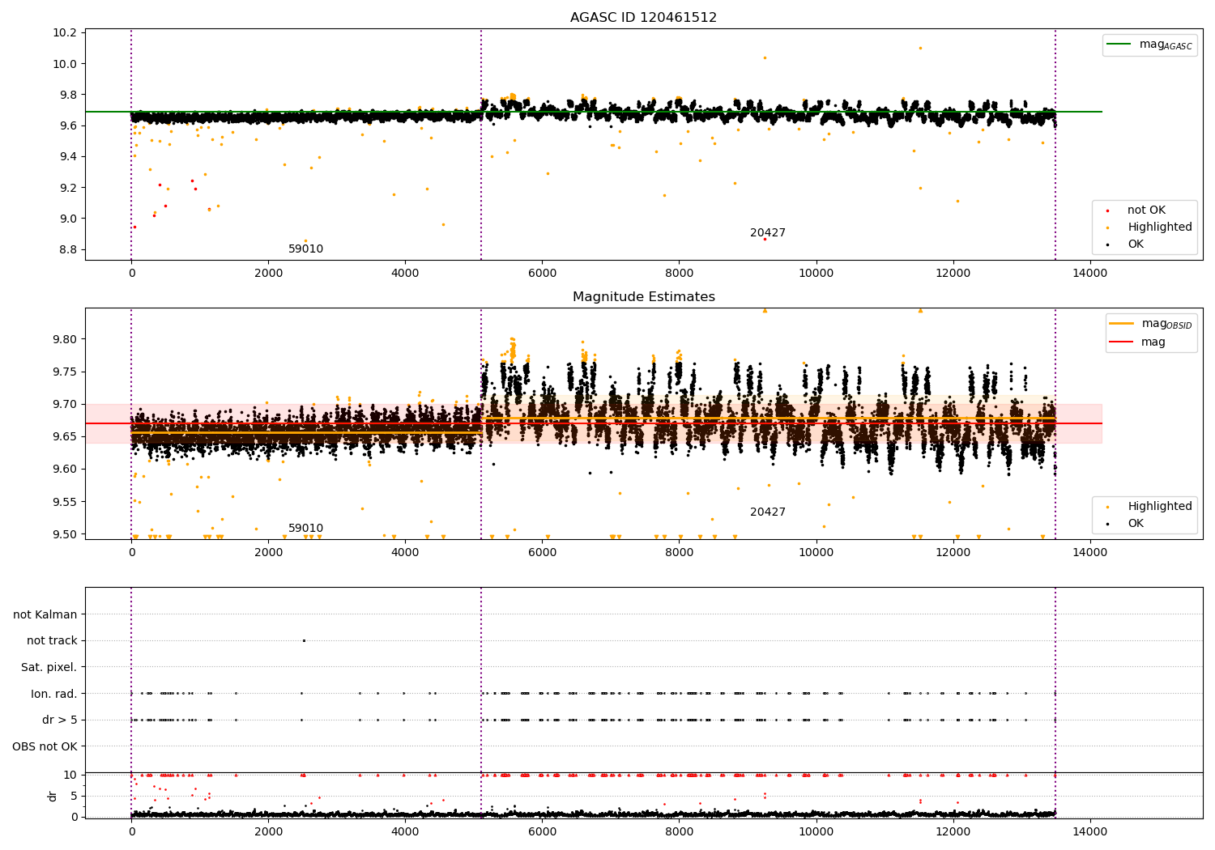This screenshot has height=850, width=1215.
Task: Click the '20427' annotation in top plot
Action: pyautogui.click(x=767, y=233)
